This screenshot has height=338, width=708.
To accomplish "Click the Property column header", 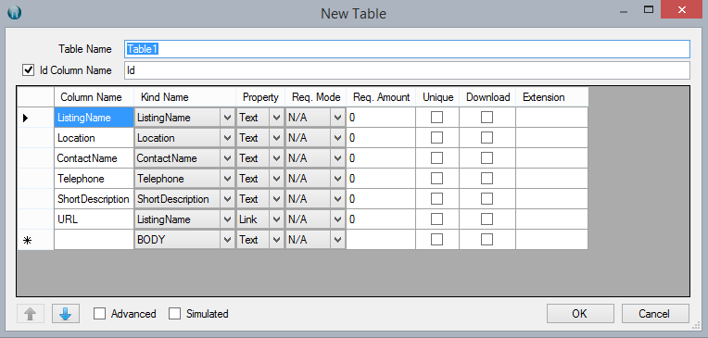I will click(x=260, y=97).
